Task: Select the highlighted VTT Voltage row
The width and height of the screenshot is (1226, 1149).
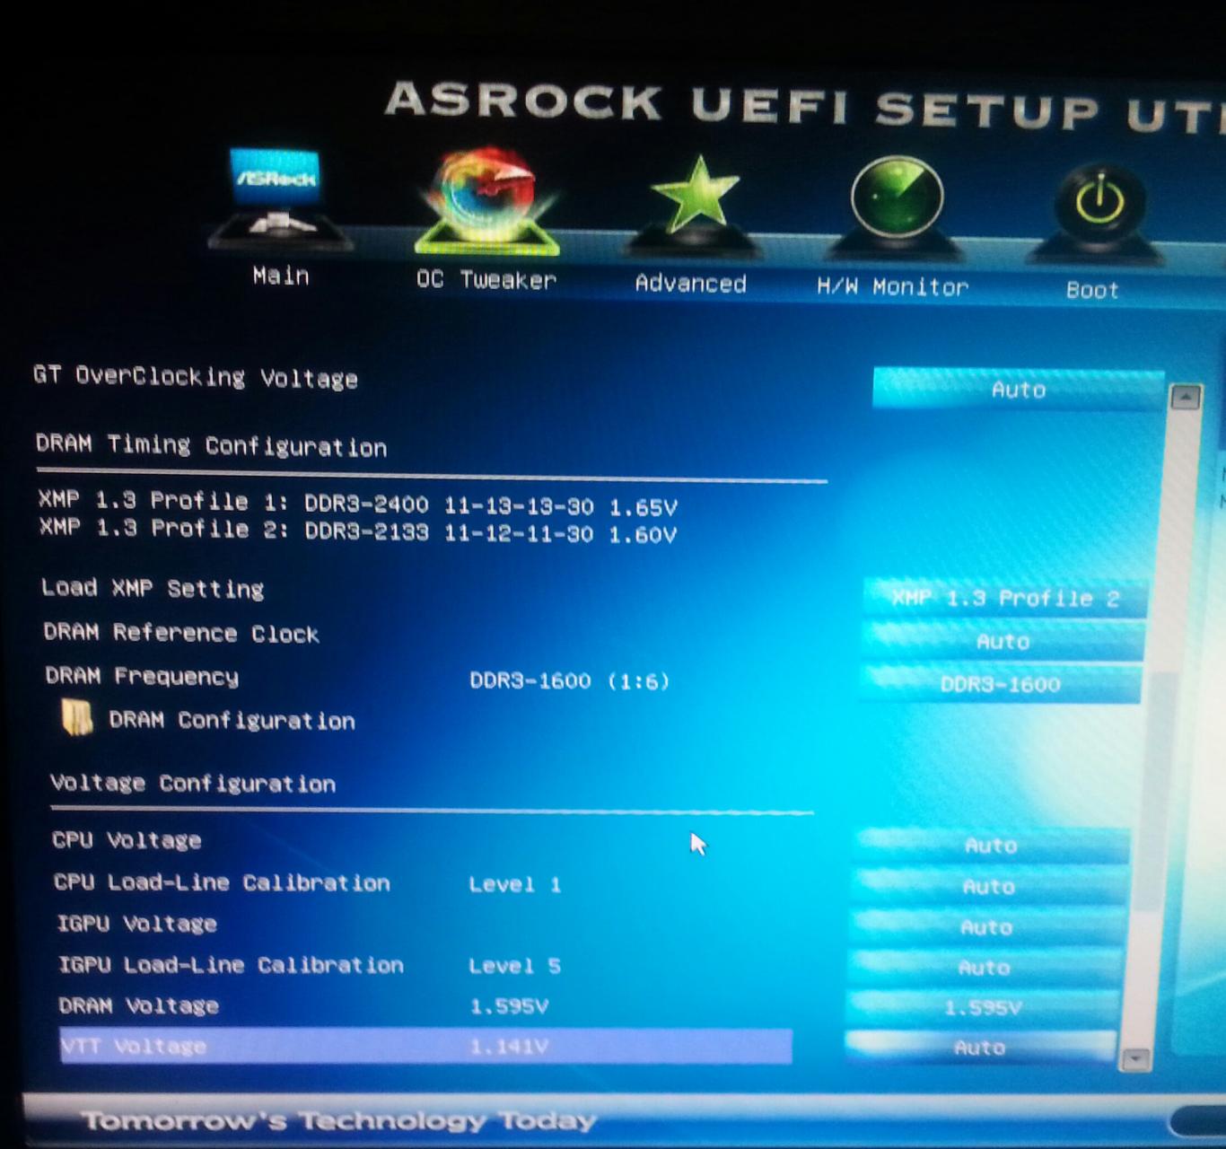Action: tap(426, 1047)
